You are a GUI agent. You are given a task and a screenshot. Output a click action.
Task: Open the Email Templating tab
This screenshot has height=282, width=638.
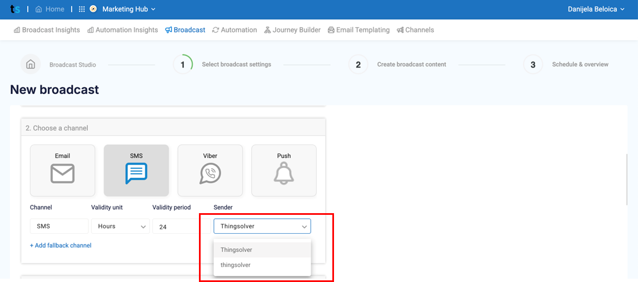coord(358,30)
